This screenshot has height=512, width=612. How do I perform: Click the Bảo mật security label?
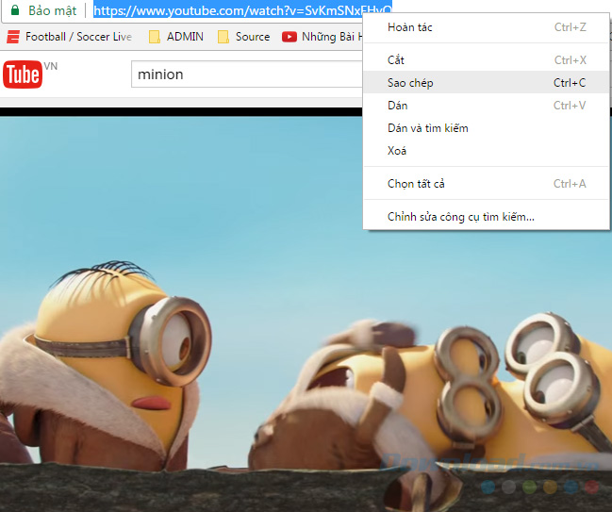52,11
